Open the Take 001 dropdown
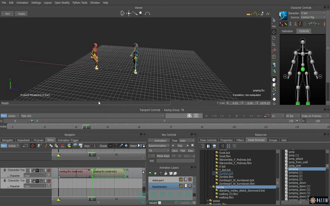Viewport: 330px width, 206px height. [92, 116]
